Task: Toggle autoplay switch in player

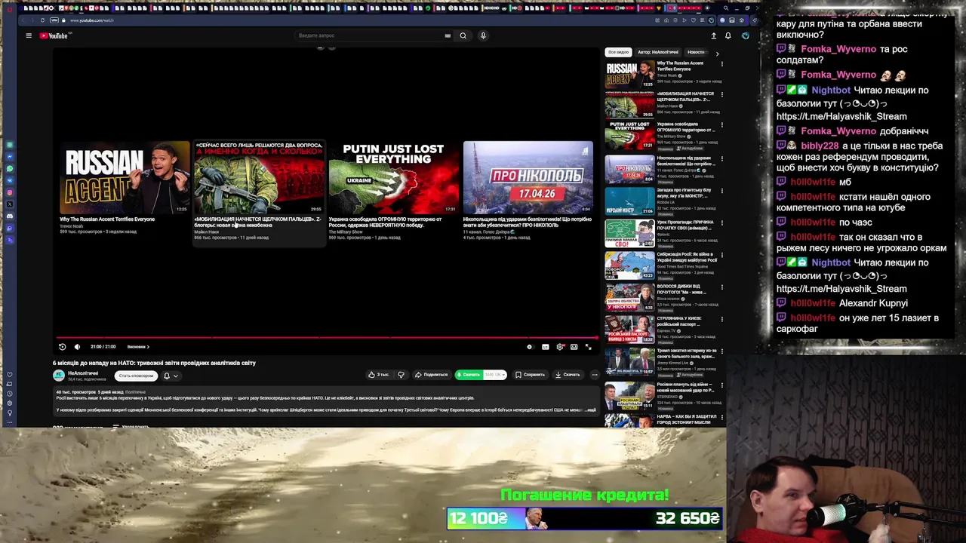Action: 530,347
